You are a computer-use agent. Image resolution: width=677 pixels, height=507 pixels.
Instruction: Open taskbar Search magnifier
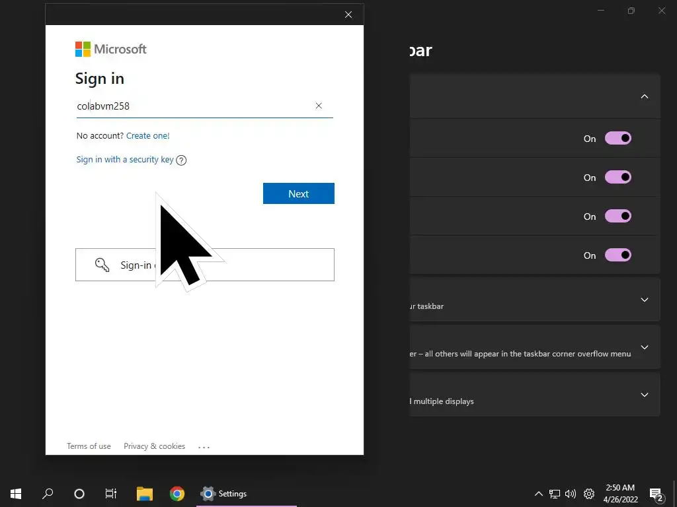point(48,494)
